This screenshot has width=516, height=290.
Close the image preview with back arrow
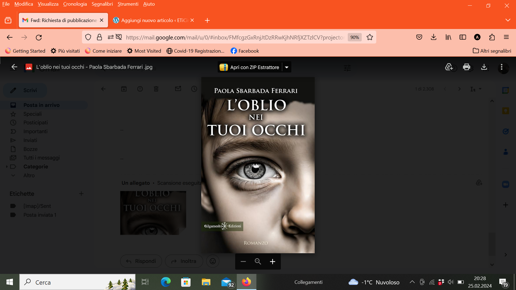point(14,67)
